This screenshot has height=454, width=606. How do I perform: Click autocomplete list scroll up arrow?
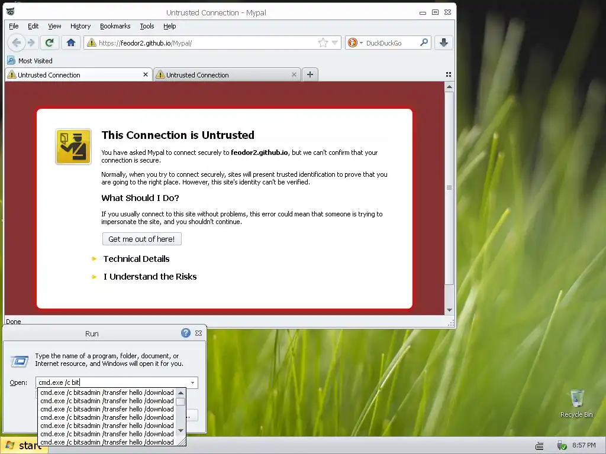(x=180, y=393)
